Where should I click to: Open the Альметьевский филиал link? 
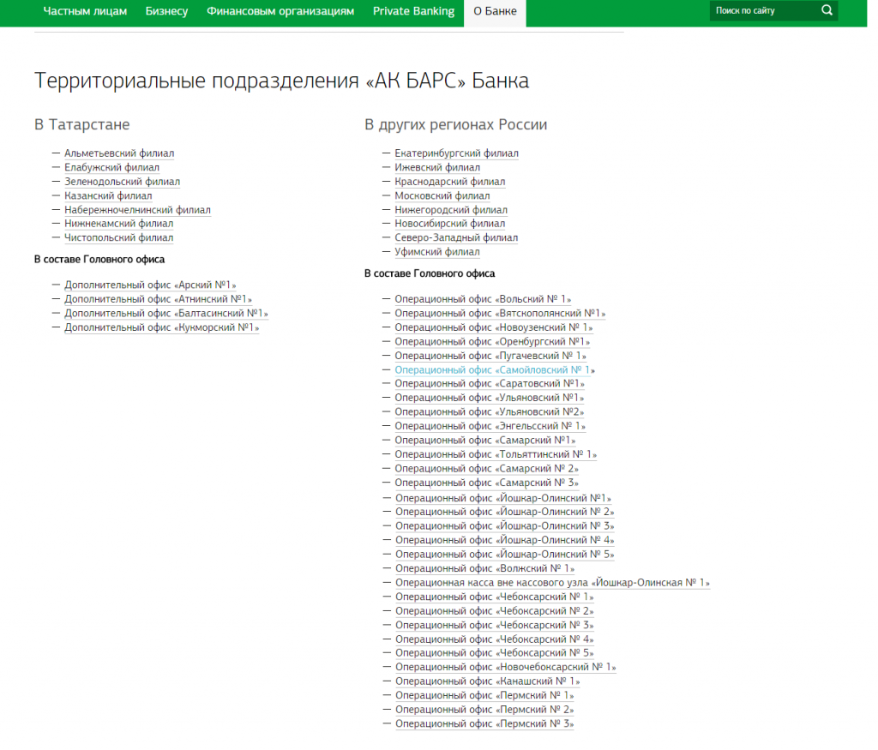click(x=119, y=153)
